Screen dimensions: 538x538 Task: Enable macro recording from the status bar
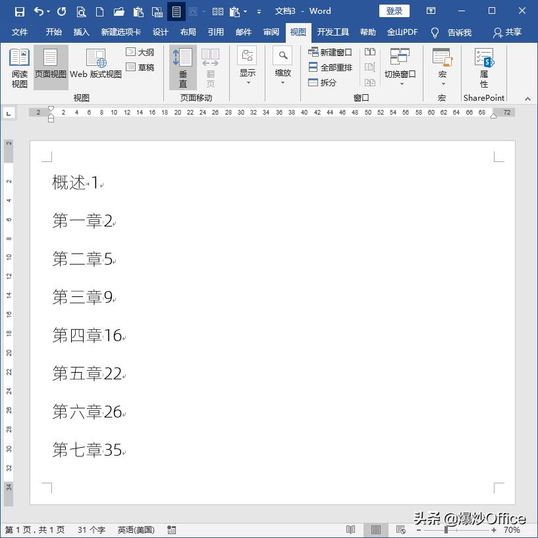pyautogui.click(x=171, y=529)
